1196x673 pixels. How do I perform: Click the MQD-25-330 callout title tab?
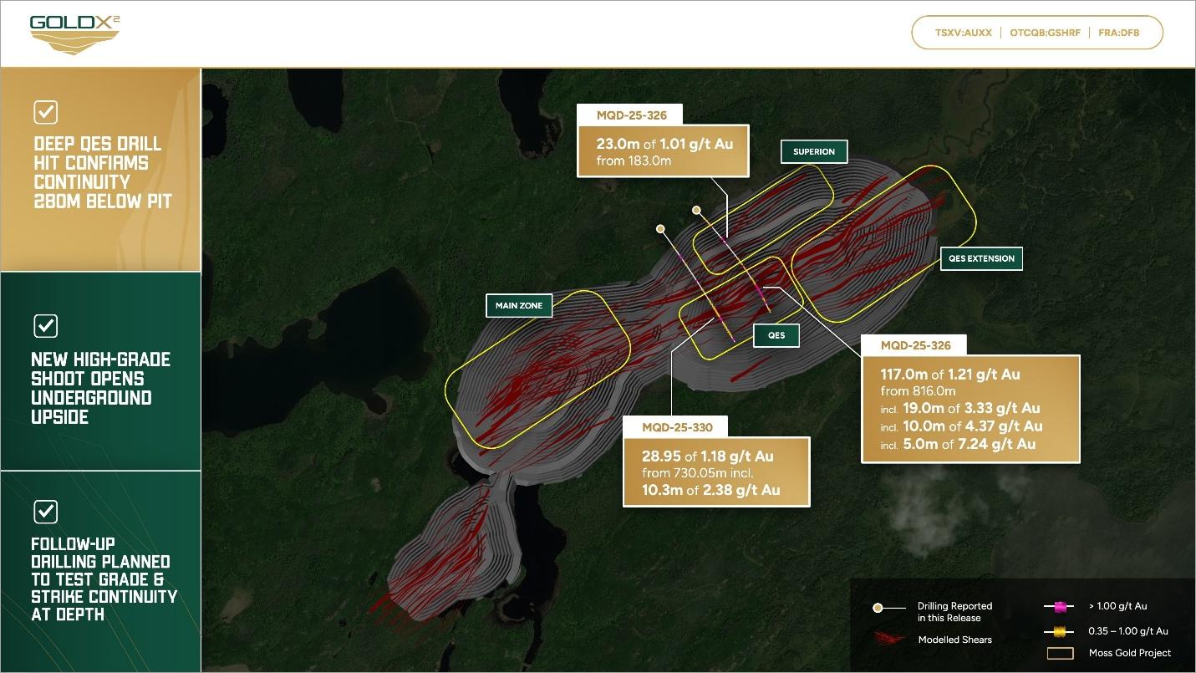tap(677, 427)
